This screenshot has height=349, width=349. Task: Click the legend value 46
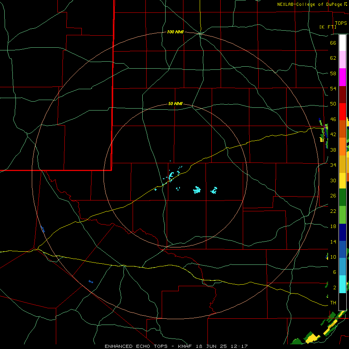click(333, 119)
